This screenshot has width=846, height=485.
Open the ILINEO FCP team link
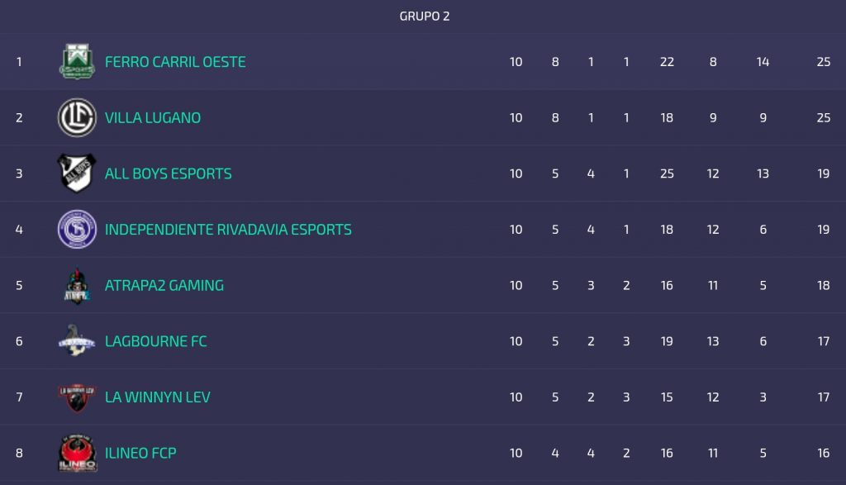pyautogui.click(x=140, y=454)
